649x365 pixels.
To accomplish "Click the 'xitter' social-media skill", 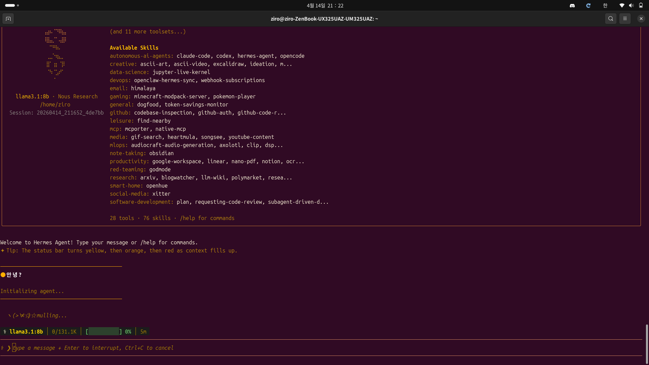I will 161,194.
